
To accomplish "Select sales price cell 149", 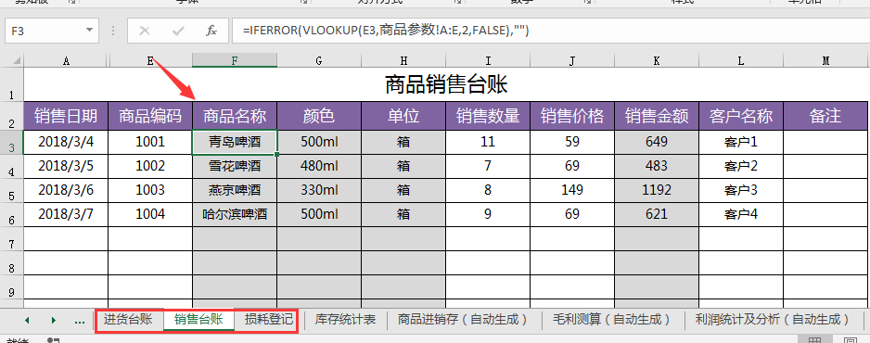I will pyautogui.click(x=572, y=190).
